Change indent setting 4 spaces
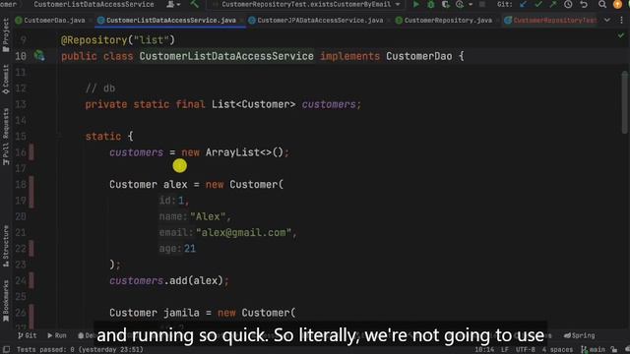 (x=557, y=350)
